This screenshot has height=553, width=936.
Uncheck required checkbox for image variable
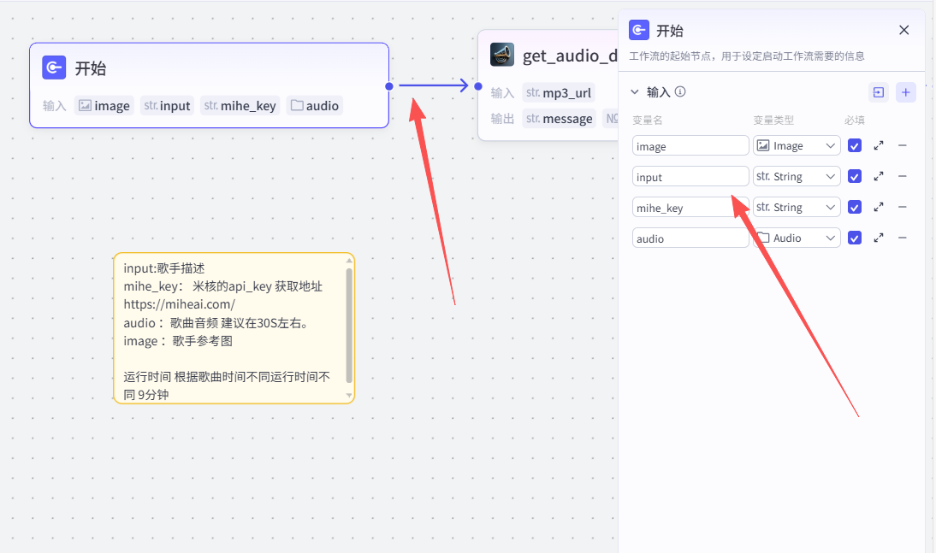[854, 146]
